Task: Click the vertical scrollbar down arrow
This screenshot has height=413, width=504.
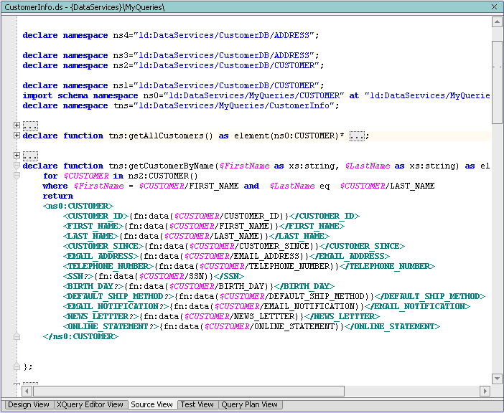Action: click(x=497, y=379)
